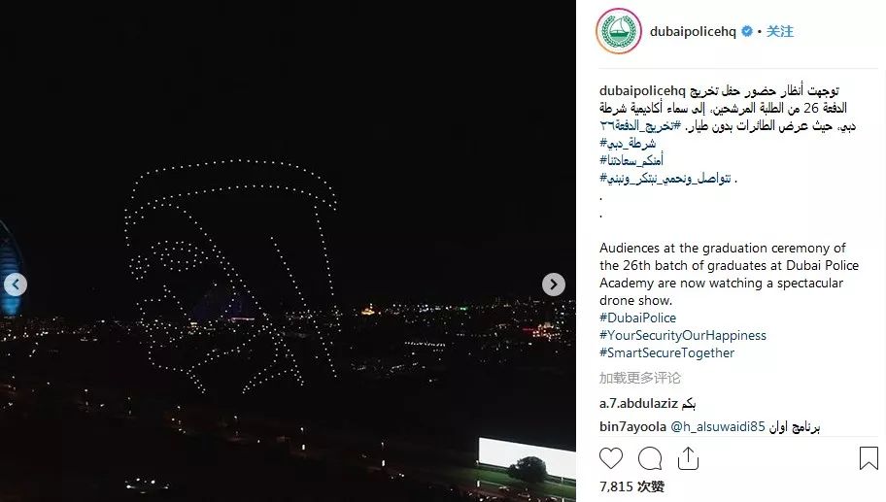View the 7,815 likes count
Screen dimensions: 886x502
click(631, 486)
